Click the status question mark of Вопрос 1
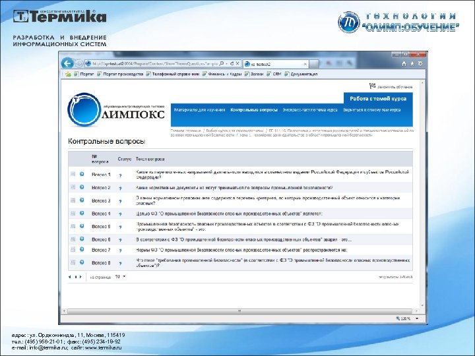This screenshot has height=356, width=475. click(120, 175)
